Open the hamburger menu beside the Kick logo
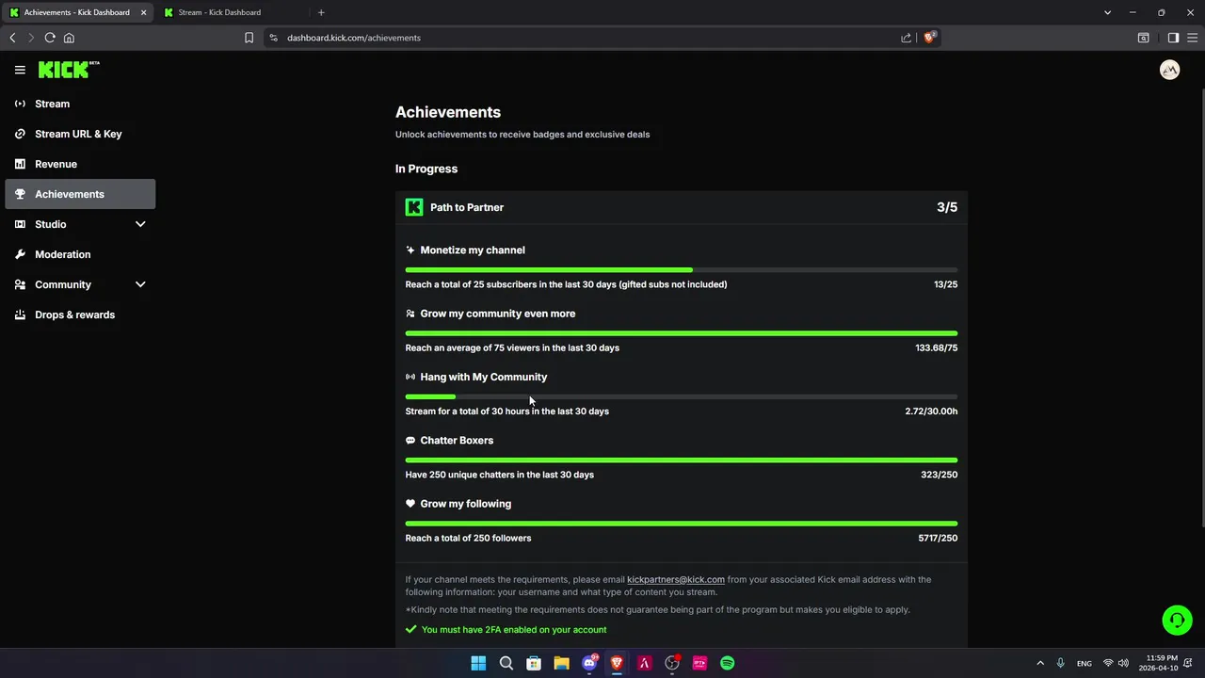The width and height of the screenshot is (1205, 678). pos(20,70)
